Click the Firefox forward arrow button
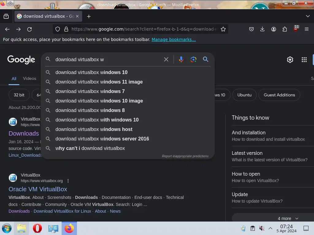Viewport: 314px width, 235px height. click(18, 29)
